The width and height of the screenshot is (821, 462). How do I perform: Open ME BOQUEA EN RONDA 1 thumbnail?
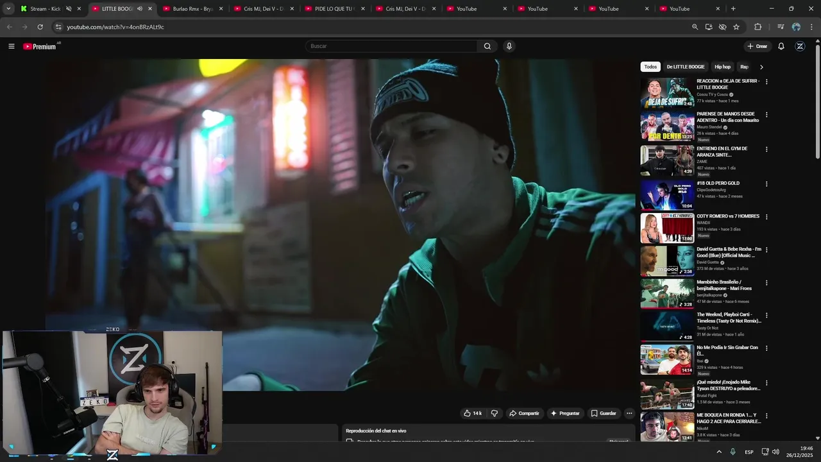pyautogui.click(x=667, y=427)
